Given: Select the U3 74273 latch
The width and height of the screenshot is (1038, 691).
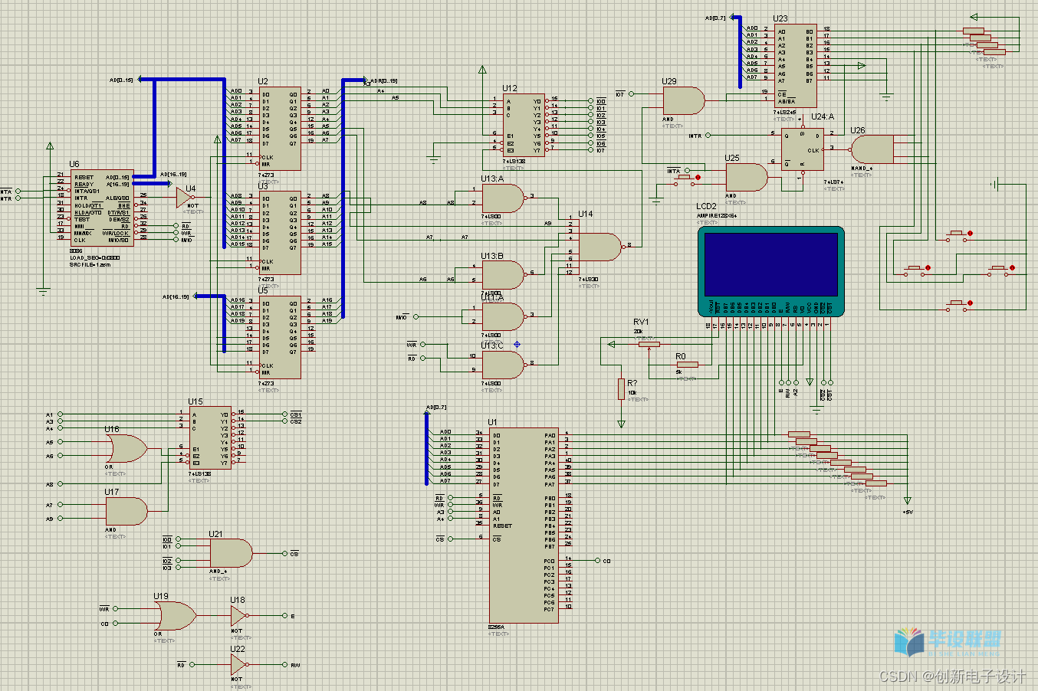Looking at the screenshot, I should [280, 232].
